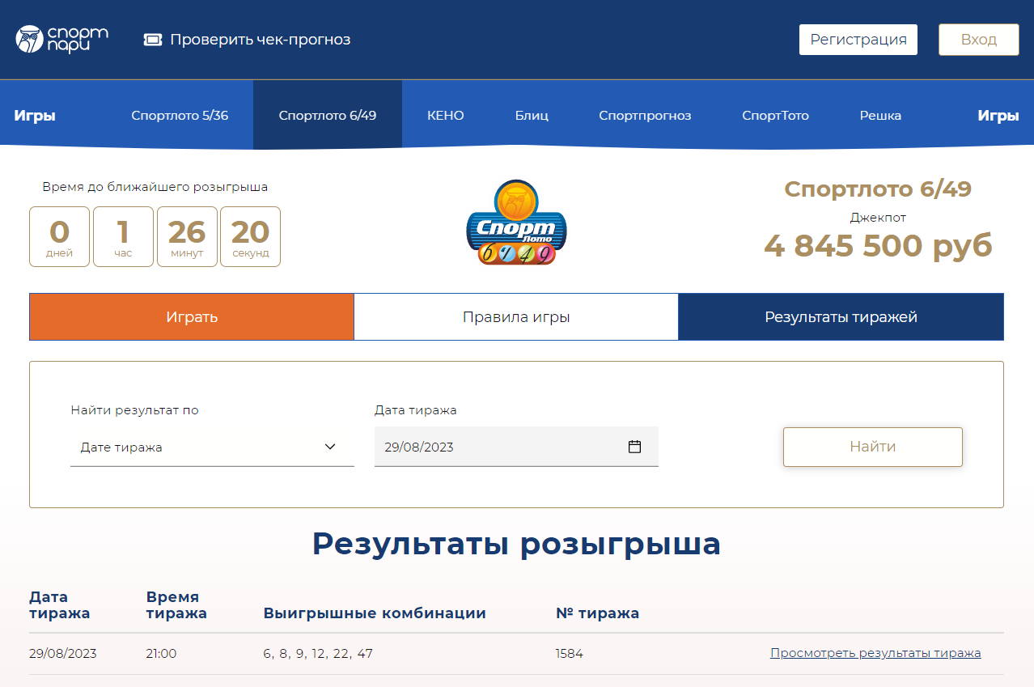Screen dimensions: 1034x687
Task: Click the ticket icon beside Проверить чек-прогноз
Action: [x=153, y=40]
